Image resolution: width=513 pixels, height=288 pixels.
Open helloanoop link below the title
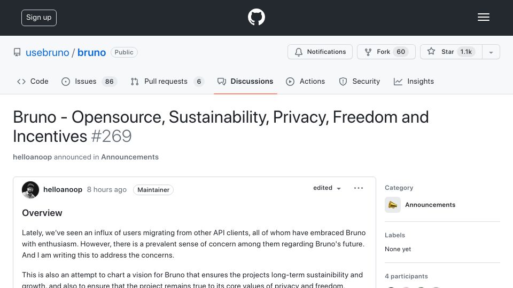pyautogui.click(x=33, y=157)
